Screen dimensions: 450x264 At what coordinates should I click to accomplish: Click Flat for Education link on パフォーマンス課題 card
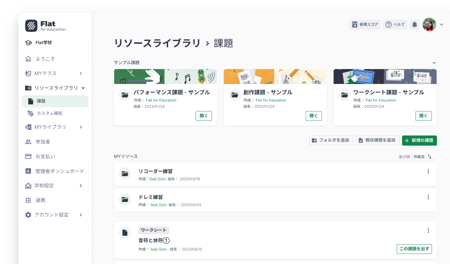point(161,100)
